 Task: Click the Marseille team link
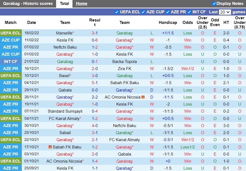65,33
